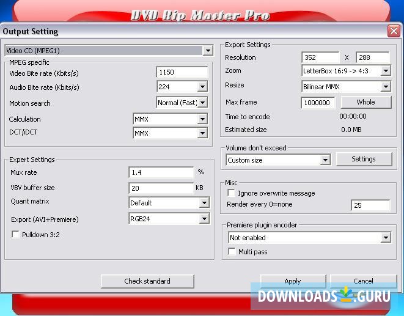Open the Custom size volume dropdown
404x316 pixels.
point(278,160)
